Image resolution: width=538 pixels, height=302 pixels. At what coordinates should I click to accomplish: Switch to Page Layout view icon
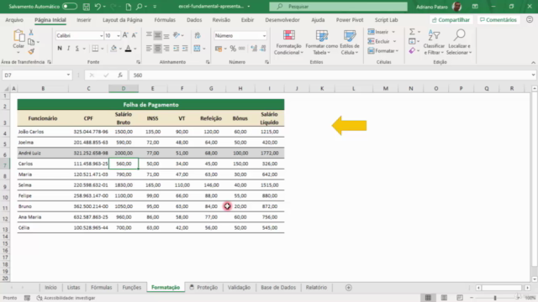pyautogui.click(x=444, y=298)
